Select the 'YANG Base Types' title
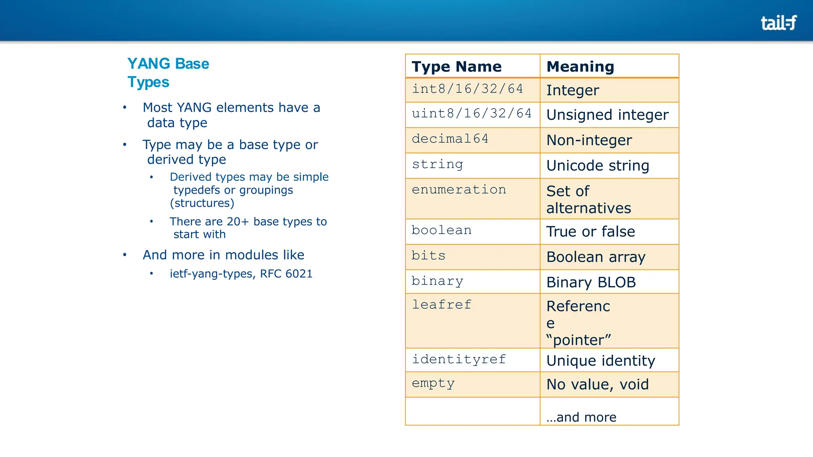This screenshot has width=813, height=457. (168, 73)
